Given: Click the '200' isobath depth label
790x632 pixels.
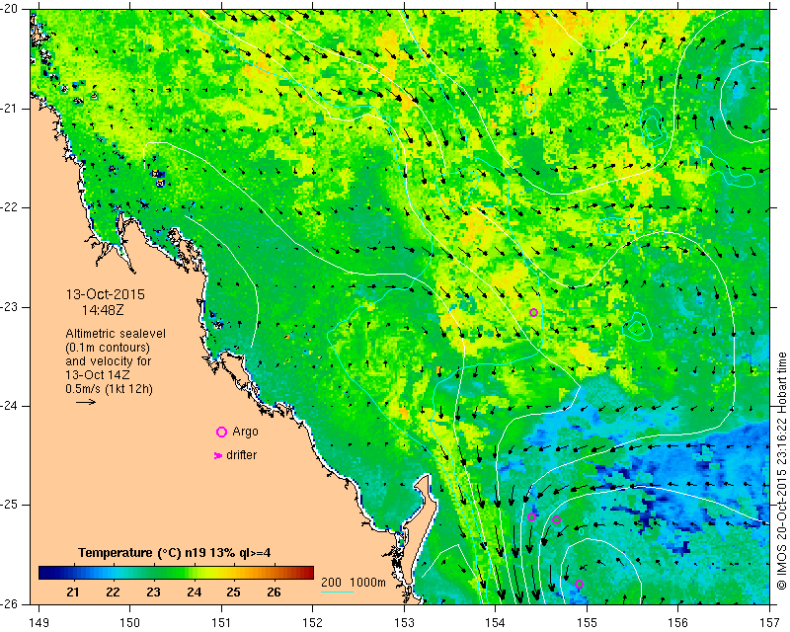Looking at the screenshot, I should click(x=331, y=582).
